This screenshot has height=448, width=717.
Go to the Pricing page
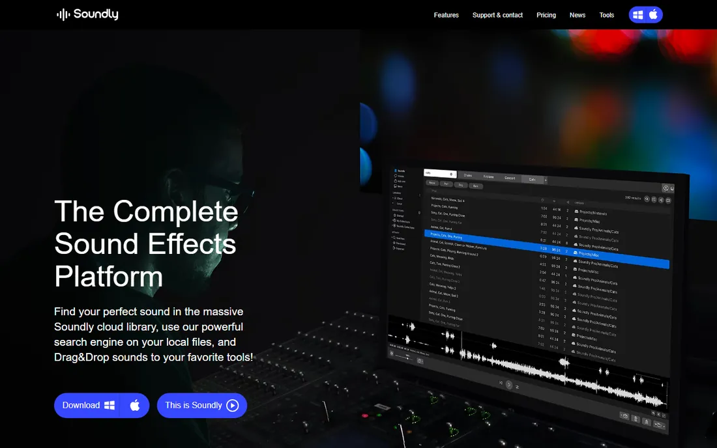tap(546, 15)
